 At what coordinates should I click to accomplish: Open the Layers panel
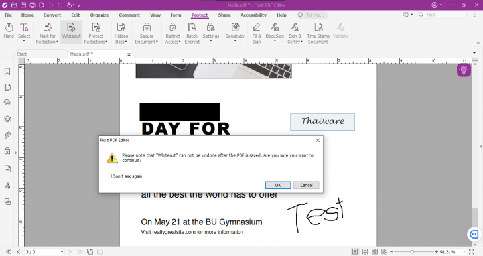pos(7,119)
